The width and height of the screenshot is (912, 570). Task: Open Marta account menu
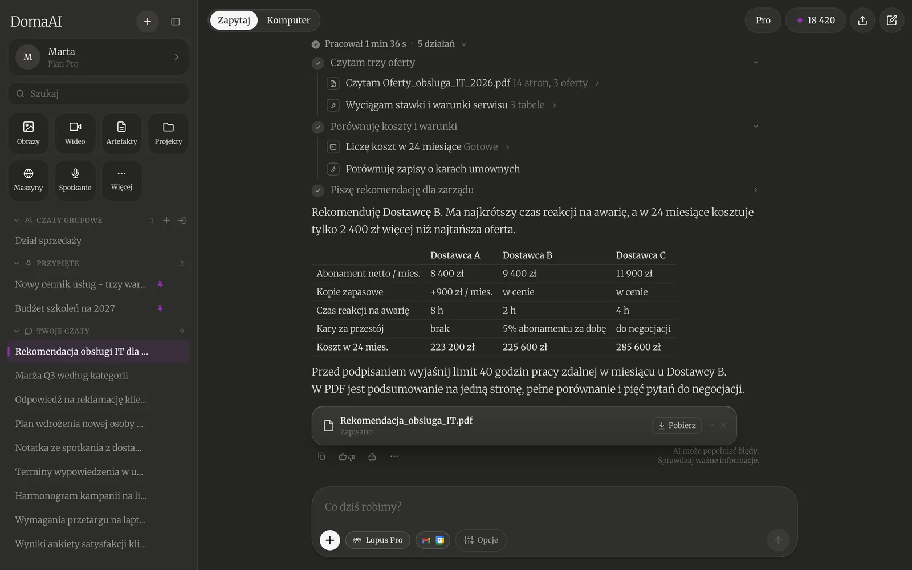(98, 57)
